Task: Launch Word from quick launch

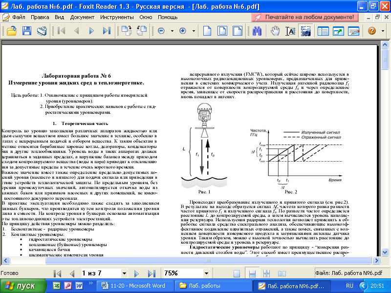Action: (79, 286)
